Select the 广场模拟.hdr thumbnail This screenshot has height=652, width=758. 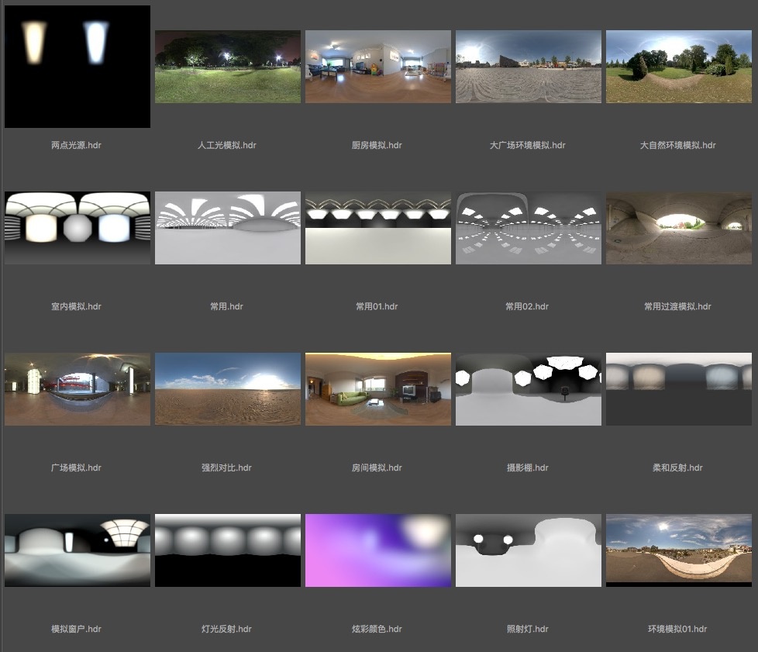pyautogui.click(x=78, y=389)
